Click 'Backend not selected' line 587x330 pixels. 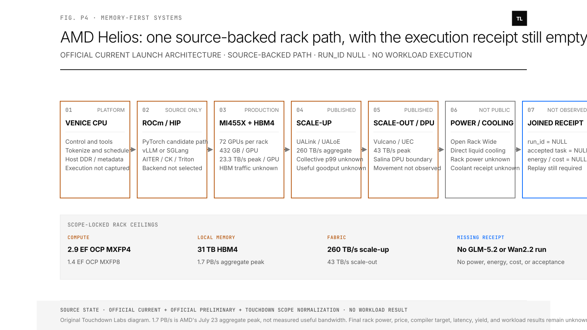[172, 168]
